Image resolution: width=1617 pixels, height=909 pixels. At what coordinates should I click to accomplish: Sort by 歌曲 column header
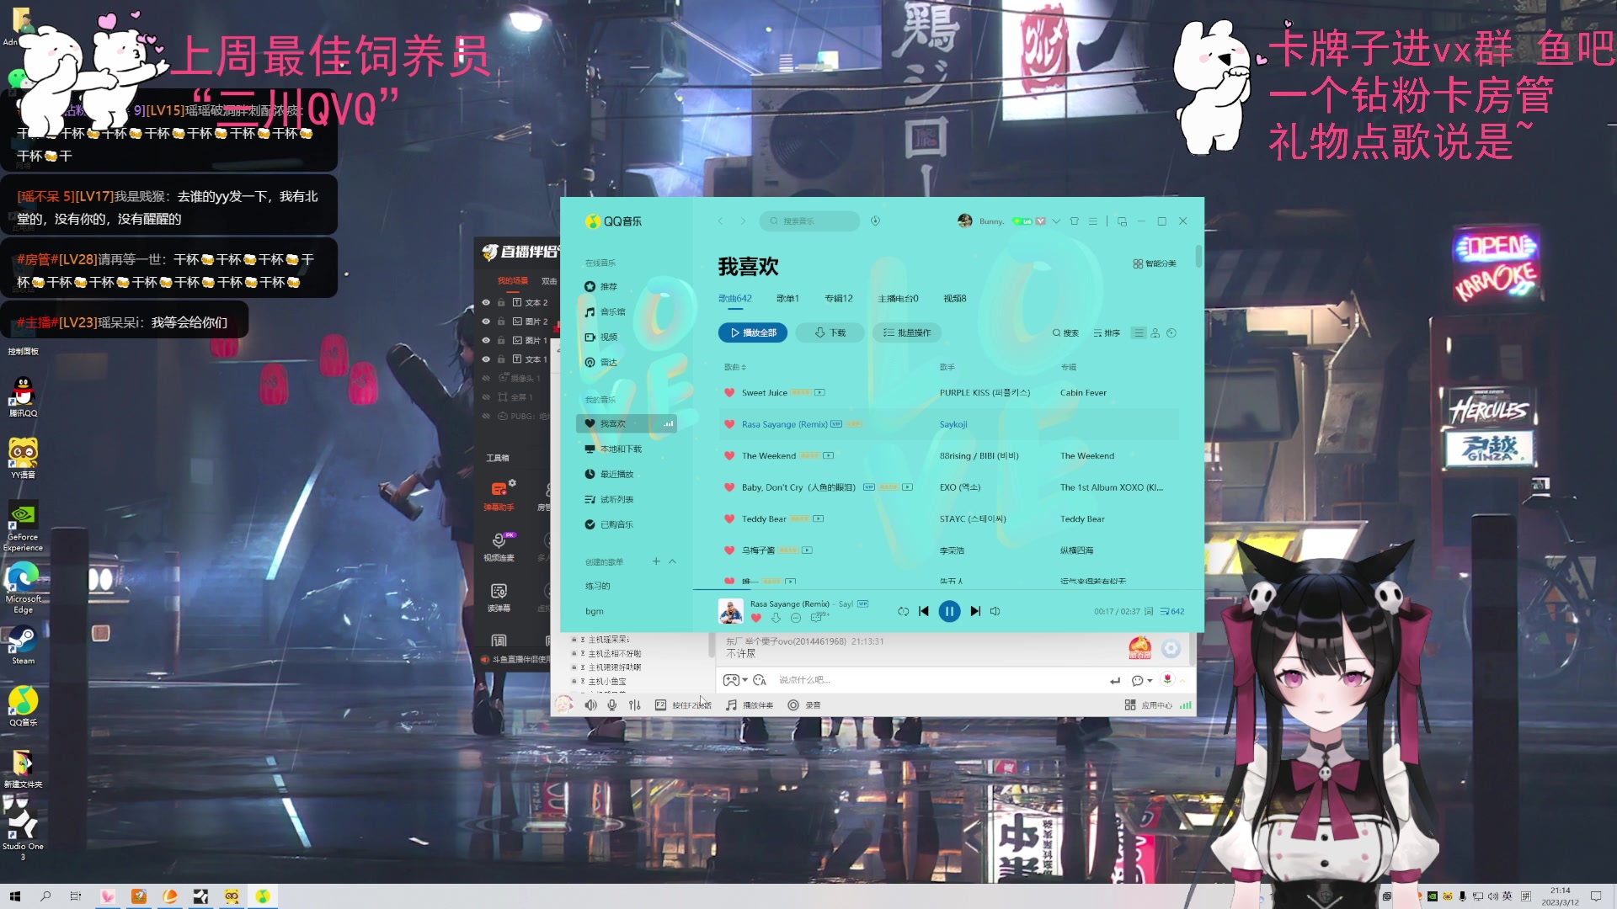(x=734, y=367)
